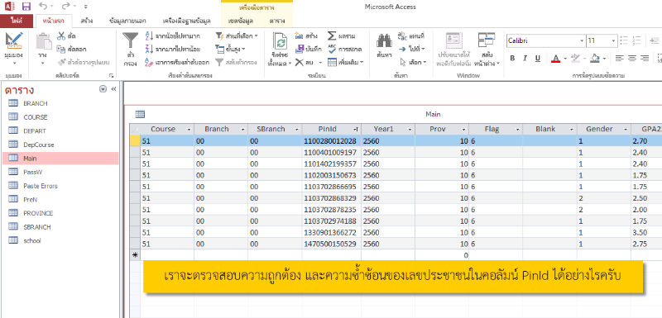This screenshot has height=318, width=662.
Task: Open the font size 11 dropdown
Action: pos(613,40)
